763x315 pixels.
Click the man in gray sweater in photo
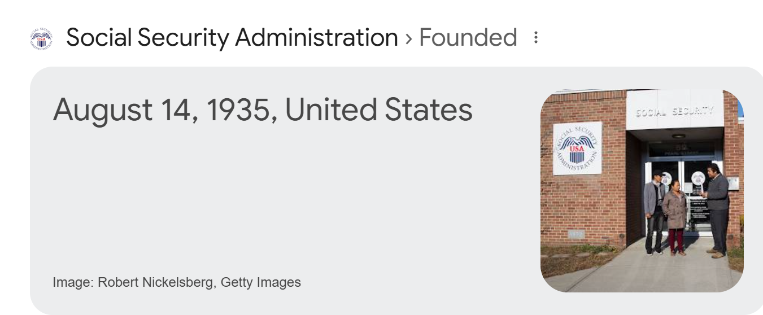click(x=718, y=209)
